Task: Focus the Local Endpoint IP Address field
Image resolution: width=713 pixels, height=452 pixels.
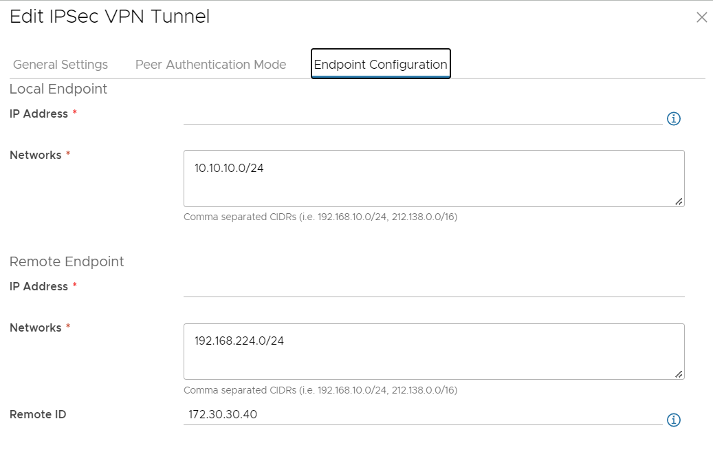Action: [x=422, y=115]
